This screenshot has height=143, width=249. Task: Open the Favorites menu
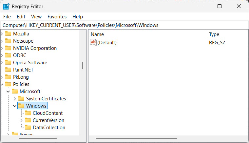(x=57, y=17)
